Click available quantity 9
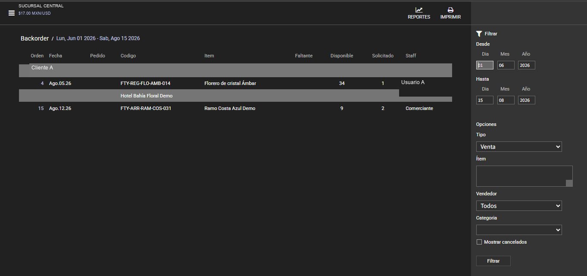Screen dimensions: 587x276 point(342,108)
